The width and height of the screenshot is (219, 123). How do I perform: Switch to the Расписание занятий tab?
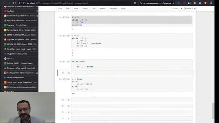[20, 78]
